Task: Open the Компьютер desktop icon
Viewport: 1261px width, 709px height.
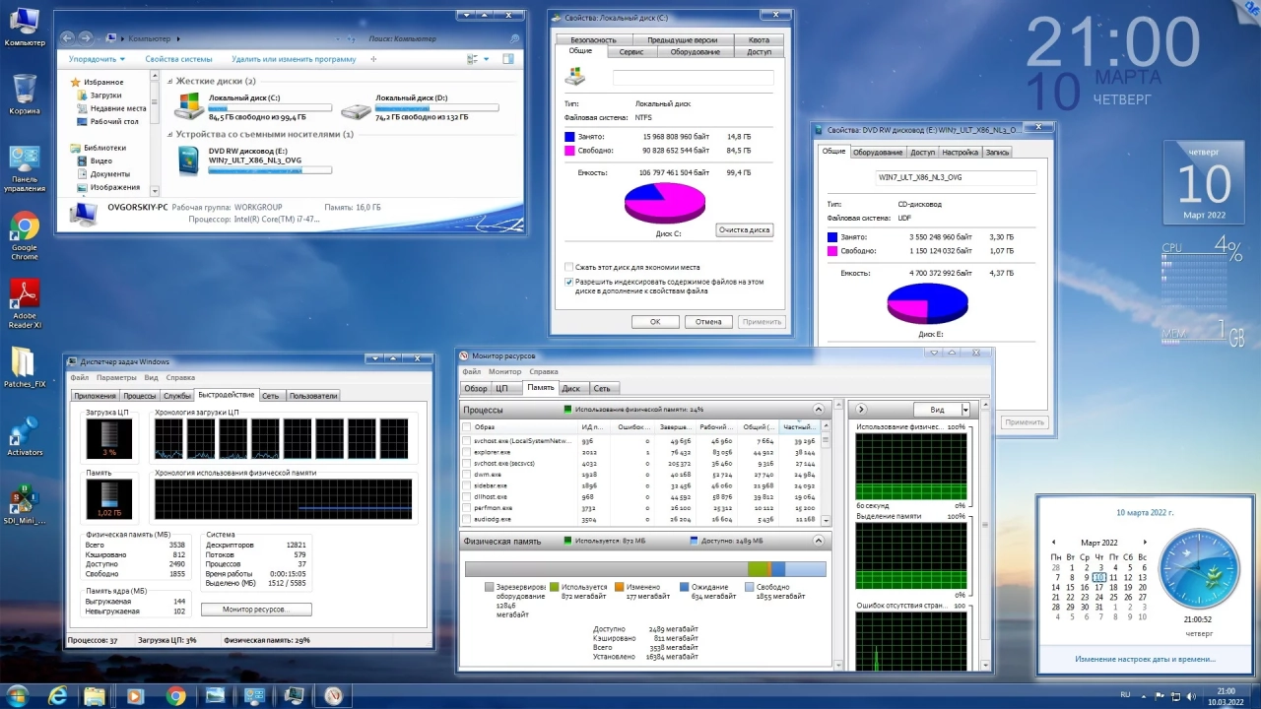Action: [x=25, y=26]
